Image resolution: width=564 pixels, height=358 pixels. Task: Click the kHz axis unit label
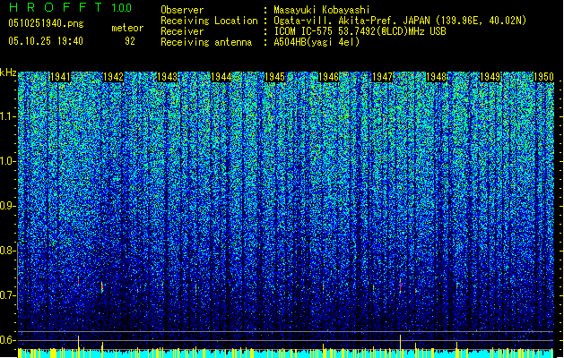pyautogui.click(x=8, y=72)
